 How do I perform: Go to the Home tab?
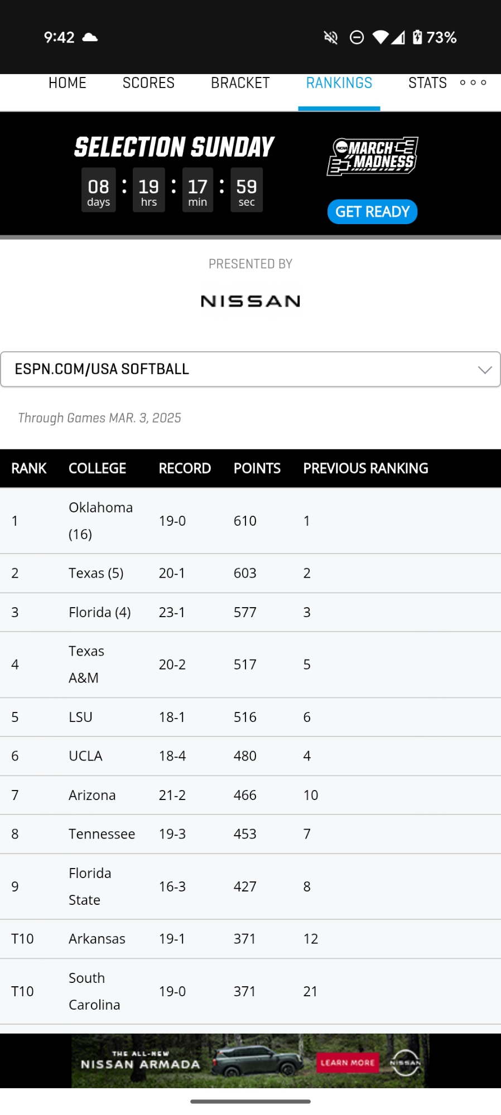(x=68, y=83)
